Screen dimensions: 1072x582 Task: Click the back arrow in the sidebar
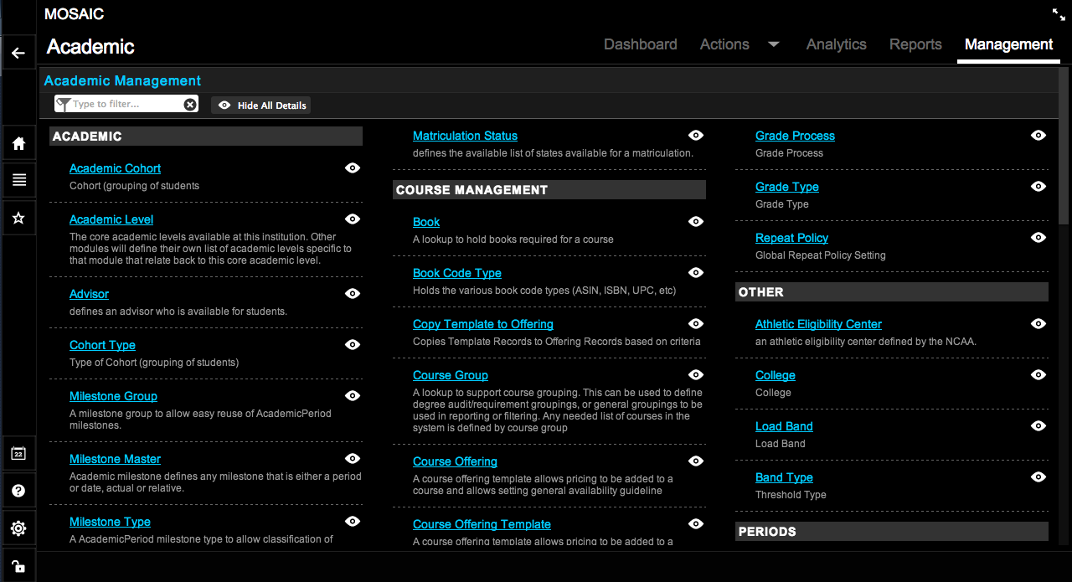(18, 54)
